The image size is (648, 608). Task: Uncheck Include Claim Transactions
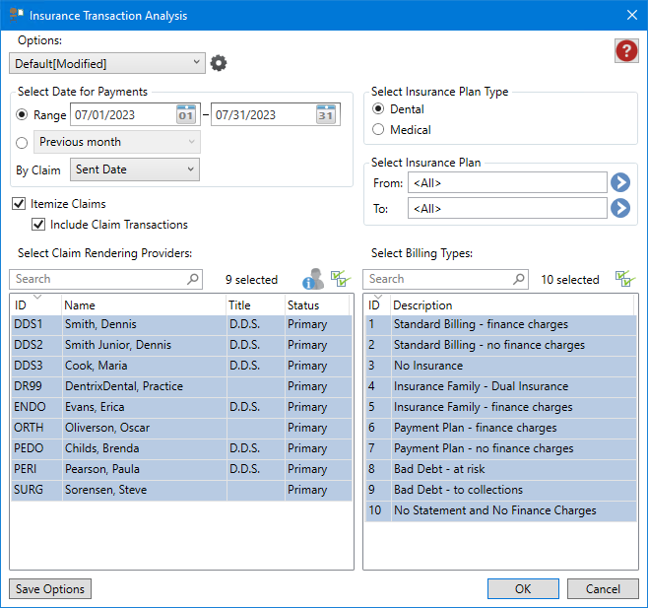39,224
